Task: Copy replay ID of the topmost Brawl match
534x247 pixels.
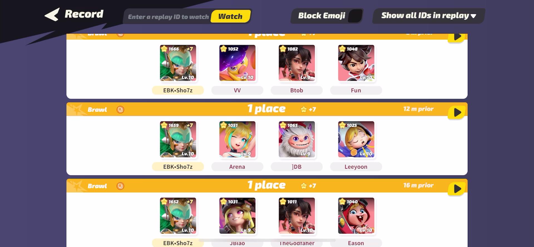Action: (120, 34)
